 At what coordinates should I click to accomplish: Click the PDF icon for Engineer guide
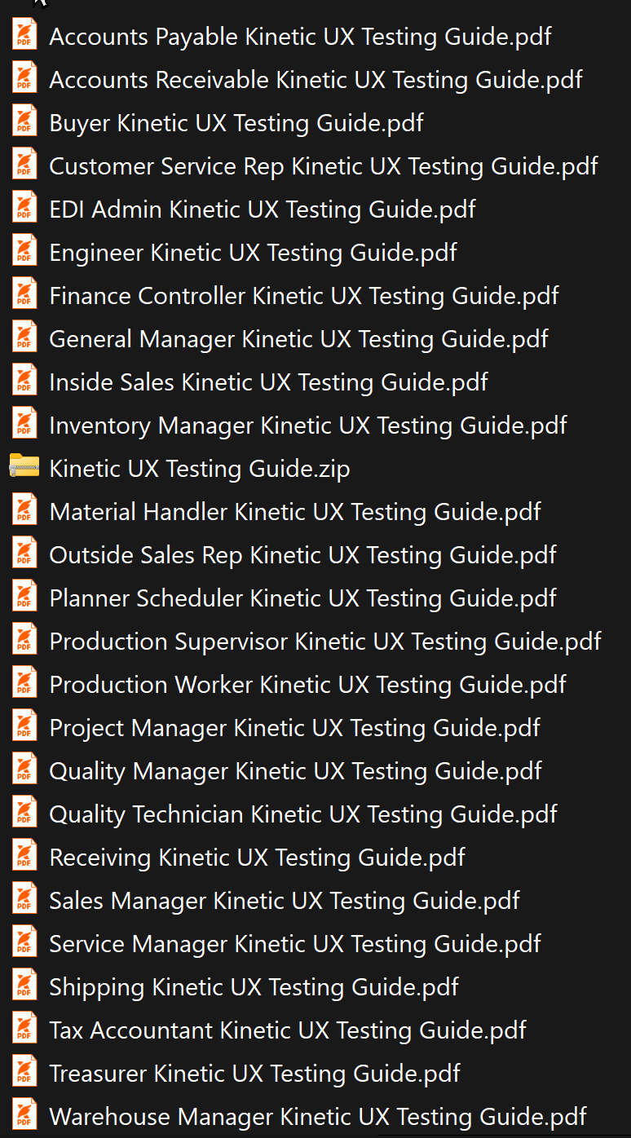[x=23, y=252]
